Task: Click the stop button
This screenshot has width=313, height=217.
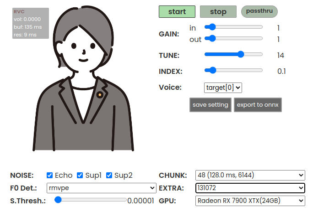Action: coord(218,12)
